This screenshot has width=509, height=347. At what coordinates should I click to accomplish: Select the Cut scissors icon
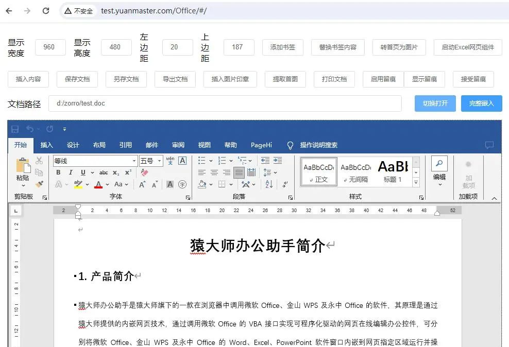point(39,161)
